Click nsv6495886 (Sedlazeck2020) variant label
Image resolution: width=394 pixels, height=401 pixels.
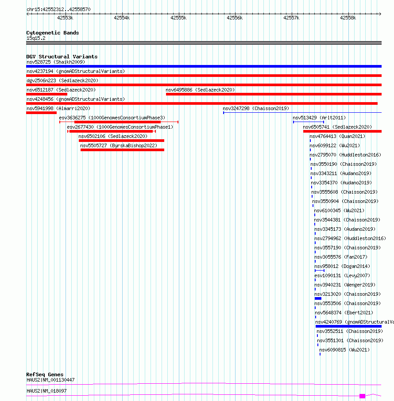(200, 90)
